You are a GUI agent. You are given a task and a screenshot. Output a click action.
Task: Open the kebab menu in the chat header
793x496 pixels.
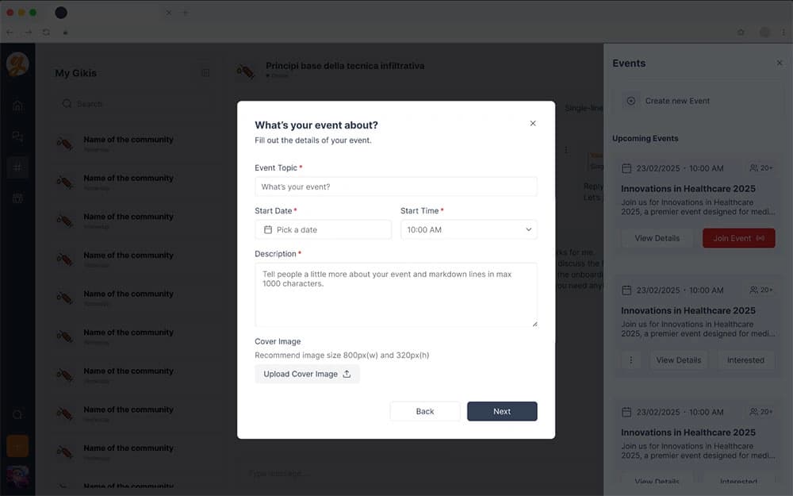[566, 150]
